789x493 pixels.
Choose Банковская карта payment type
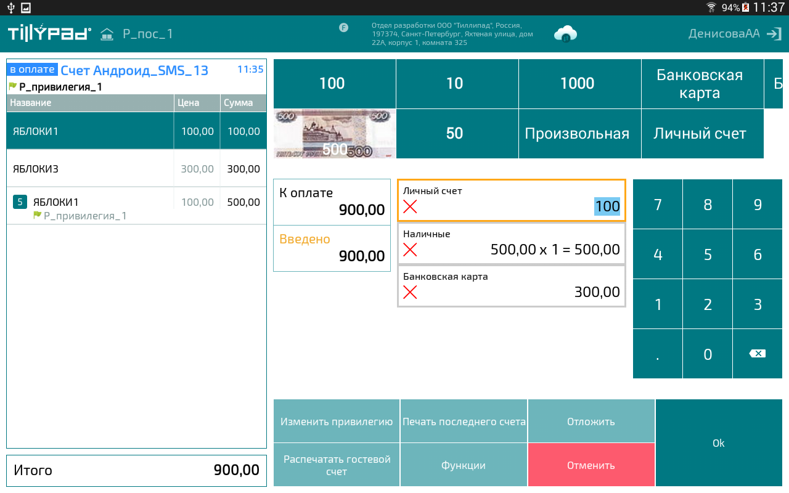pyautogui.click(x=702, y=84)
